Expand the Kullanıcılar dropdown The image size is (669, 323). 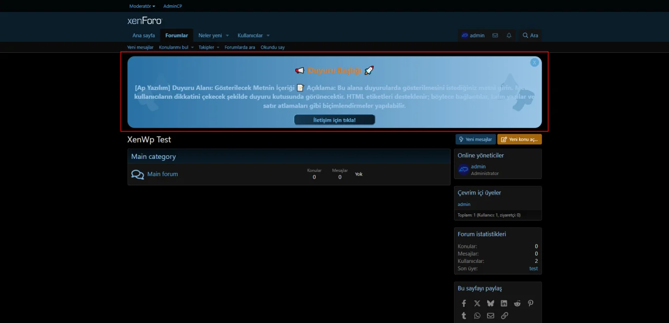point(268,35)
